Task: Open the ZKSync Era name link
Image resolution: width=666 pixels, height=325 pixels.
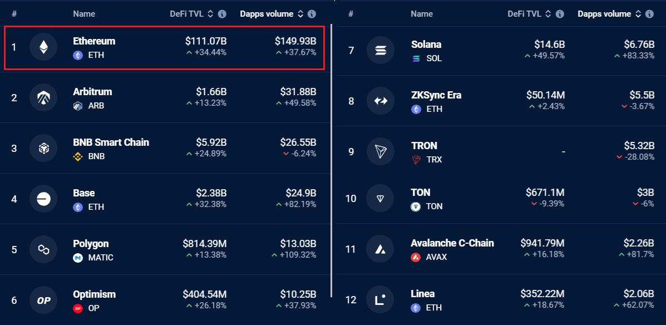Action: (x=436, y=95)
